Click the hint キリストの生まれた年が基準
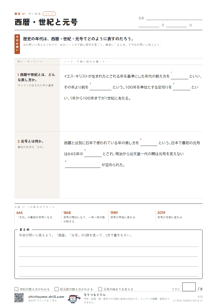Viewport: 217px width, 308px height. 36,85
